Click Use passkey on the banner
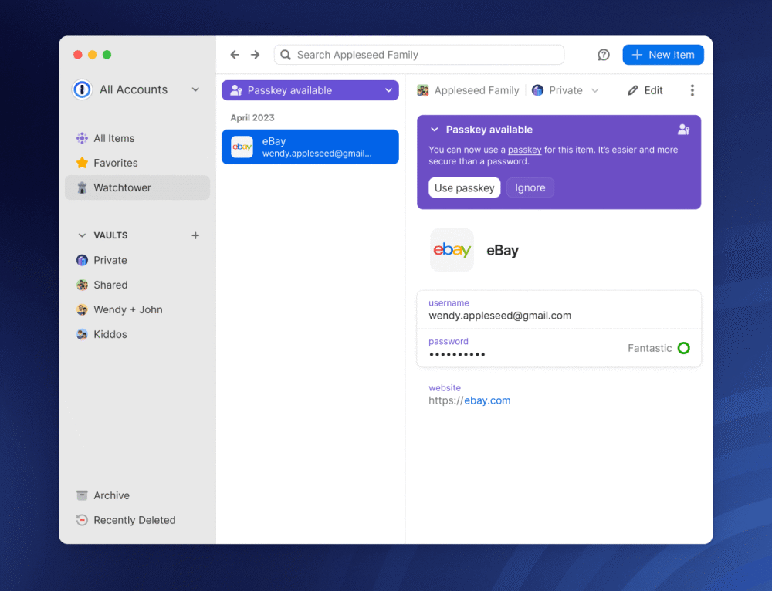This screenshot has width=772, height=591. 464,187
